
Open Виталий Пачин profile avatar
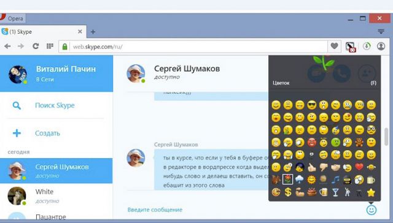tap(18, 74)
